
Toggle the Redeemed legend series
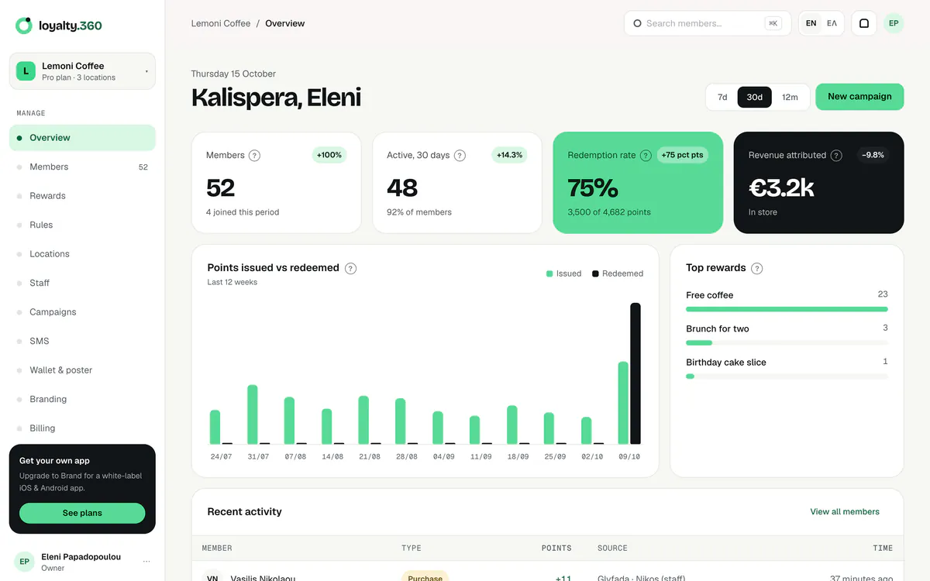(x=618, y=273)
